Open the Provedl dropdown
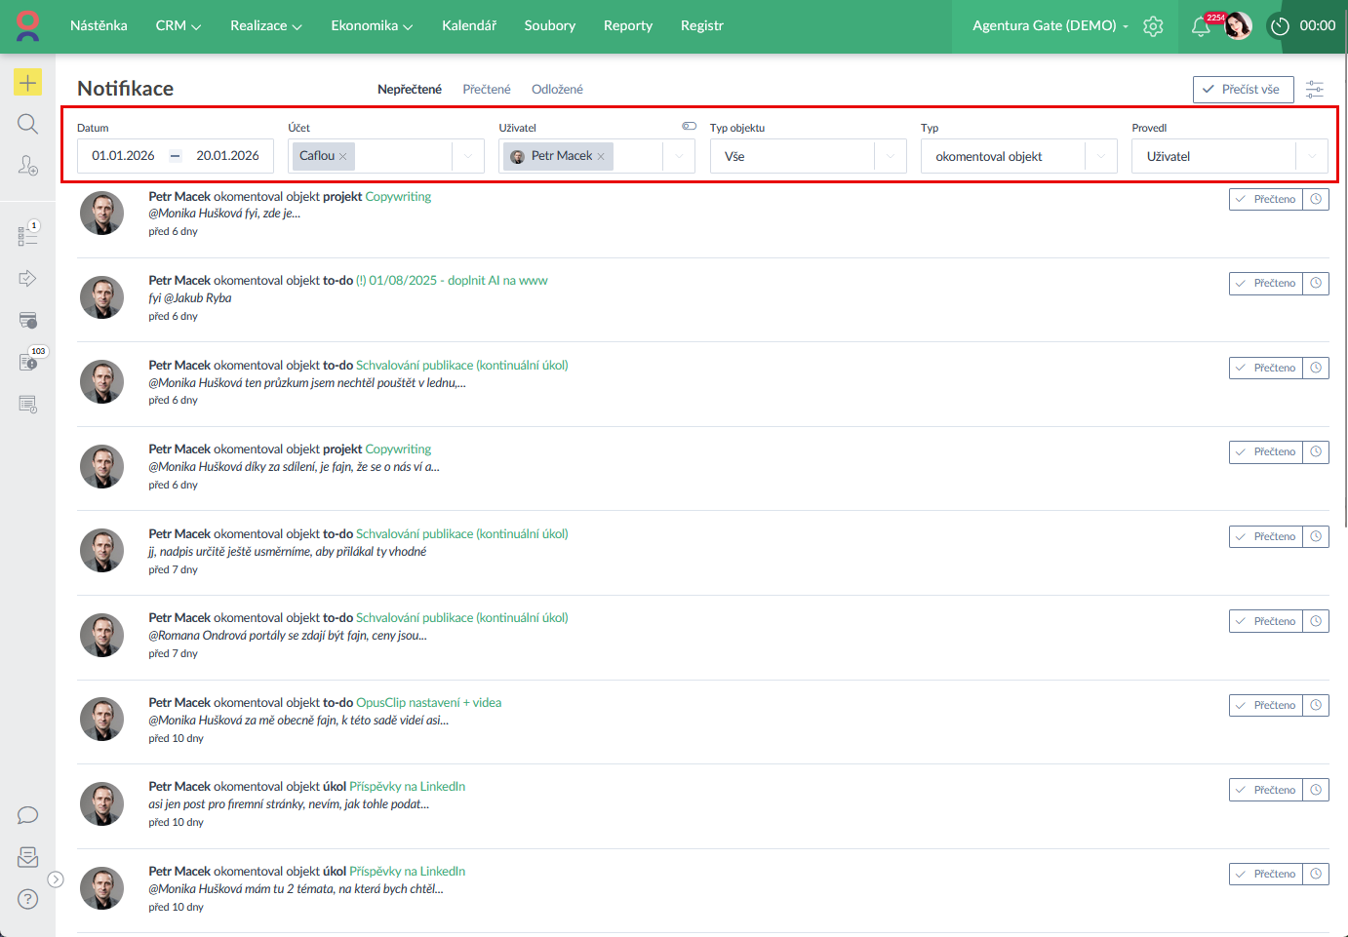Viewport: 1348px width, 937px height. tap(1311, 156)
